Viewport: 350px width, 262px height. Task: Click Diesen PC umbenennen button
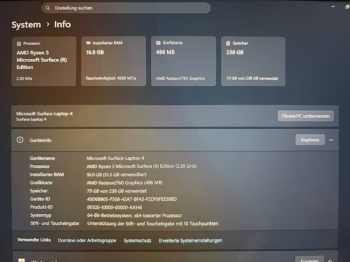(x=306, y=116)
